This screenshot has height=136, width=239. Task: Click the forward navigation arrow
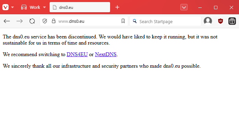point(19,21)
